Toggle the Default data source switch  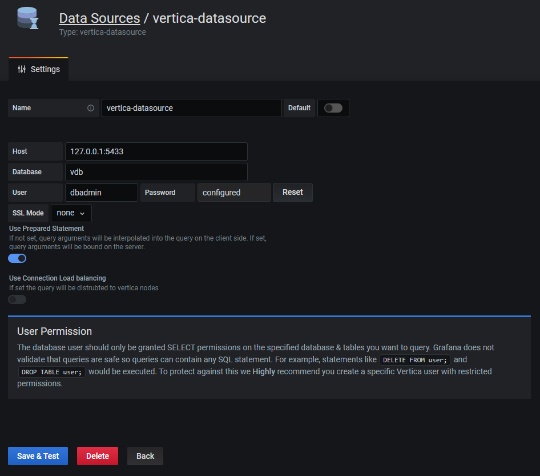[x=333, y=108]
